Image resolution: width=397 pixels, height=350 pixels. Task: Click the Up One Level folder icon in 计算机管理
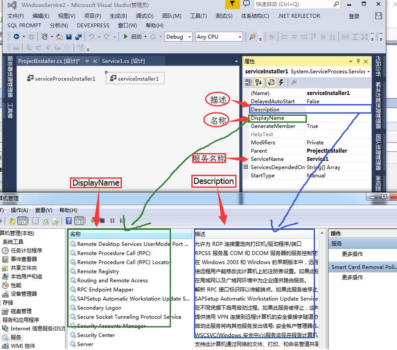(x=12, y=221)
